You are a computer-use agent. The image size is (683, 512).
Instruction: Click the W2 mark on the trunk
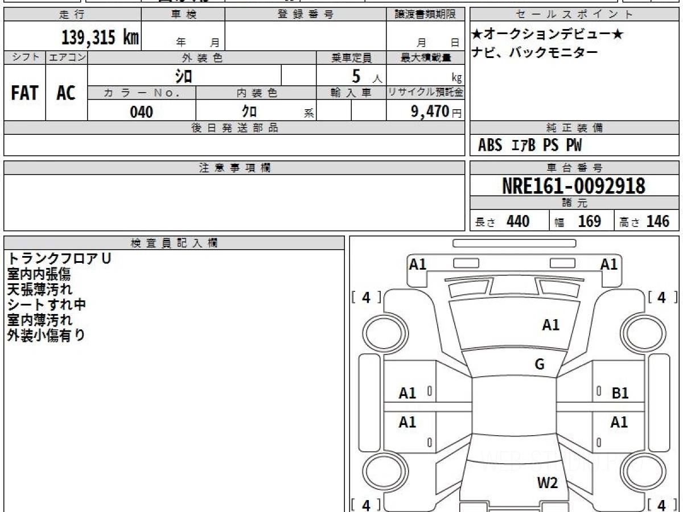pyautogui.click(x=548, y=484)
